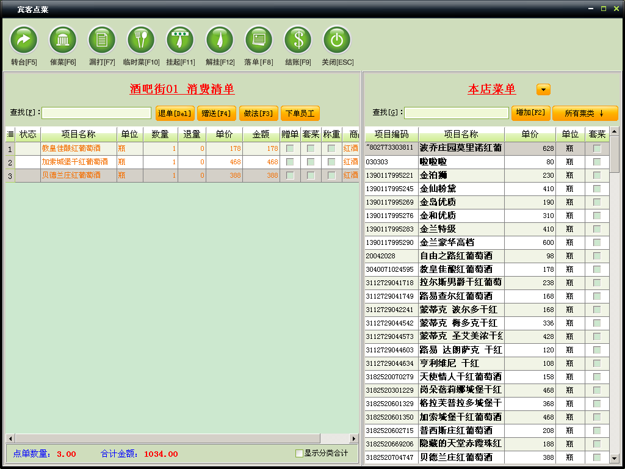
Task: Click the 退单[Del] button
Action: 175,113
